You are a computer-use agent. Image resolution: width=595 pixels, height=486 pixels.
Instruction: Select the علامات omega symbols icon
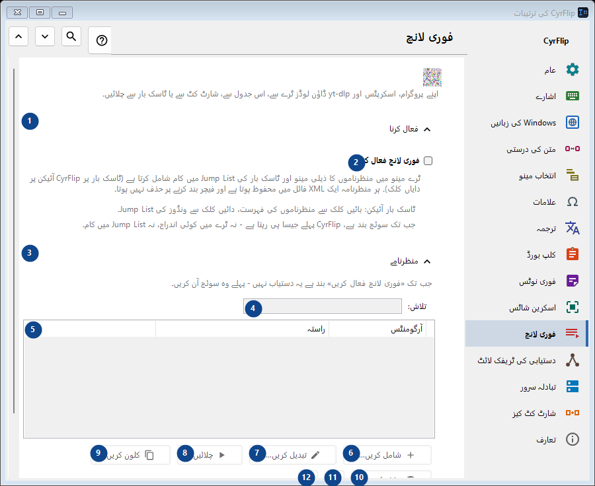point(573,201)
